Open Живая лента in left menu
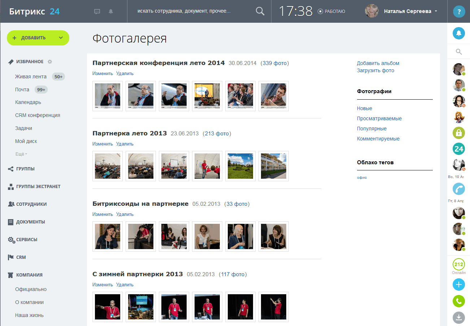The height and width of the screenshot is (326, 470). [x=31, y=77]
